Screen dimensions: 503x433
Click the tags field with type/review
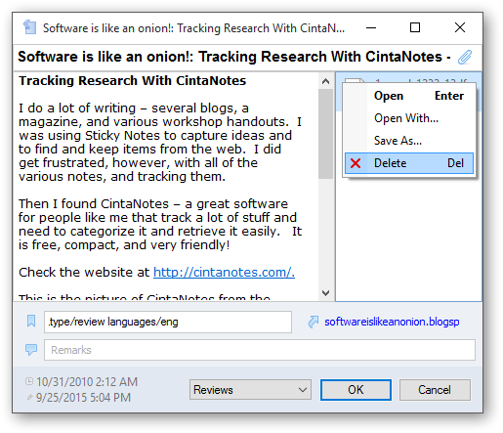click(168, 322)
